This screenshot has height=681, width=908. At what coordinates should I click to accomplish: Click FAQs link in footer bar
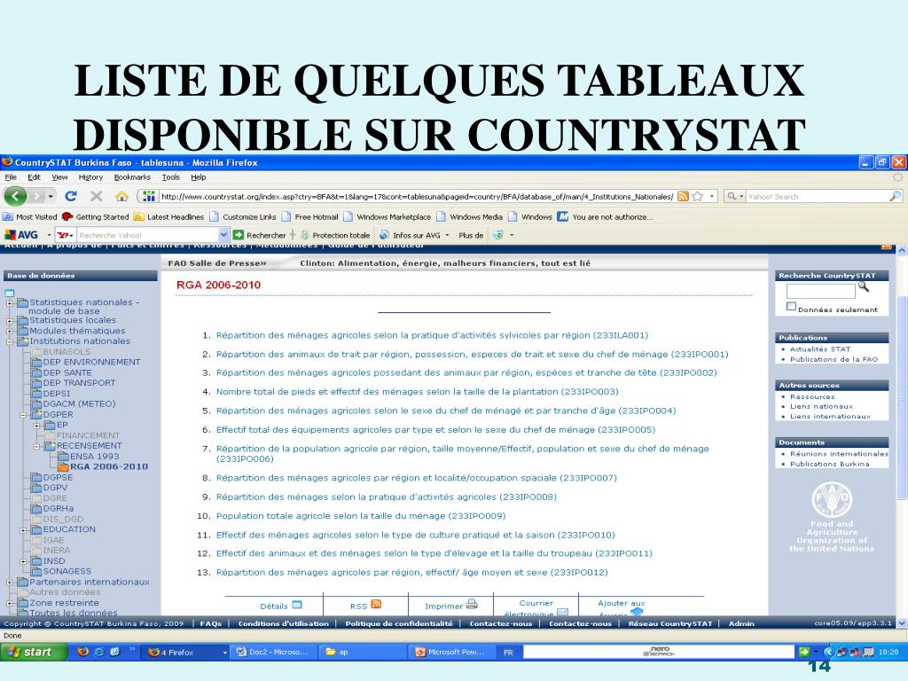pyautogui.click(x=211, y=623)
